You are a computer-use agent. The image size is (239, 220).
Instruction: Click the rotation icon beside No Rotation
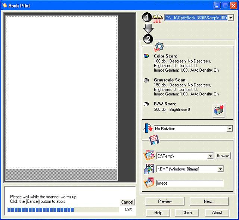tap(148, 128)
